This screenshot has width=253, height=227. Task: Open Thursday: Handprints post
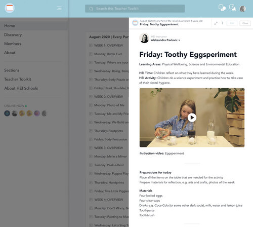[x=109, y=182]
